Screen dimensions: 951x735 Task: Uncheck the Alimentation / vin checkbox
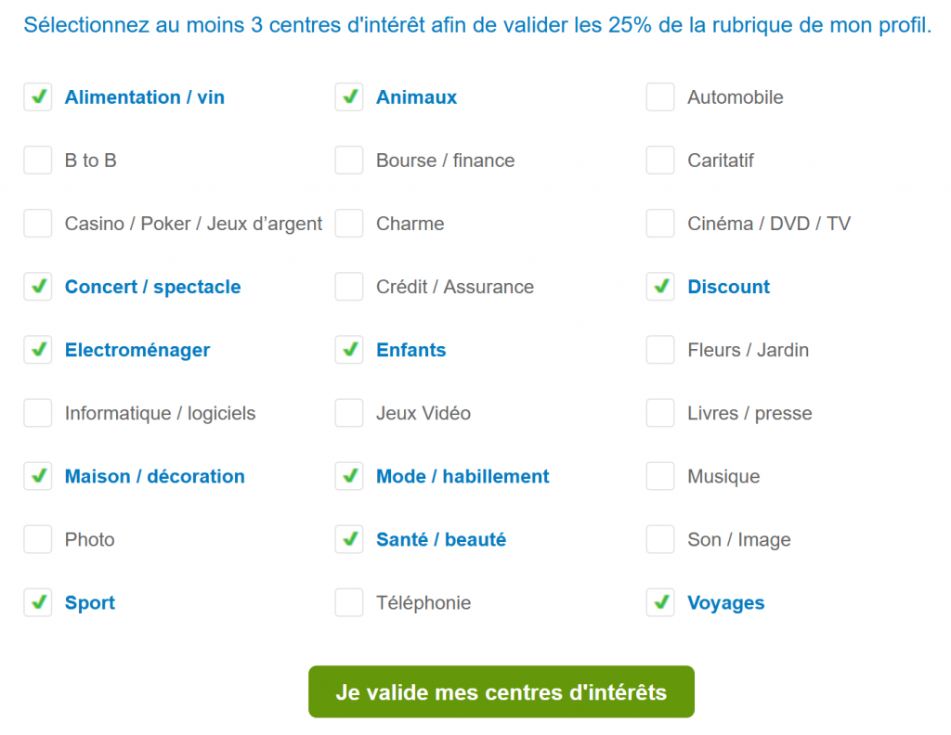click(x=38, y=97)
